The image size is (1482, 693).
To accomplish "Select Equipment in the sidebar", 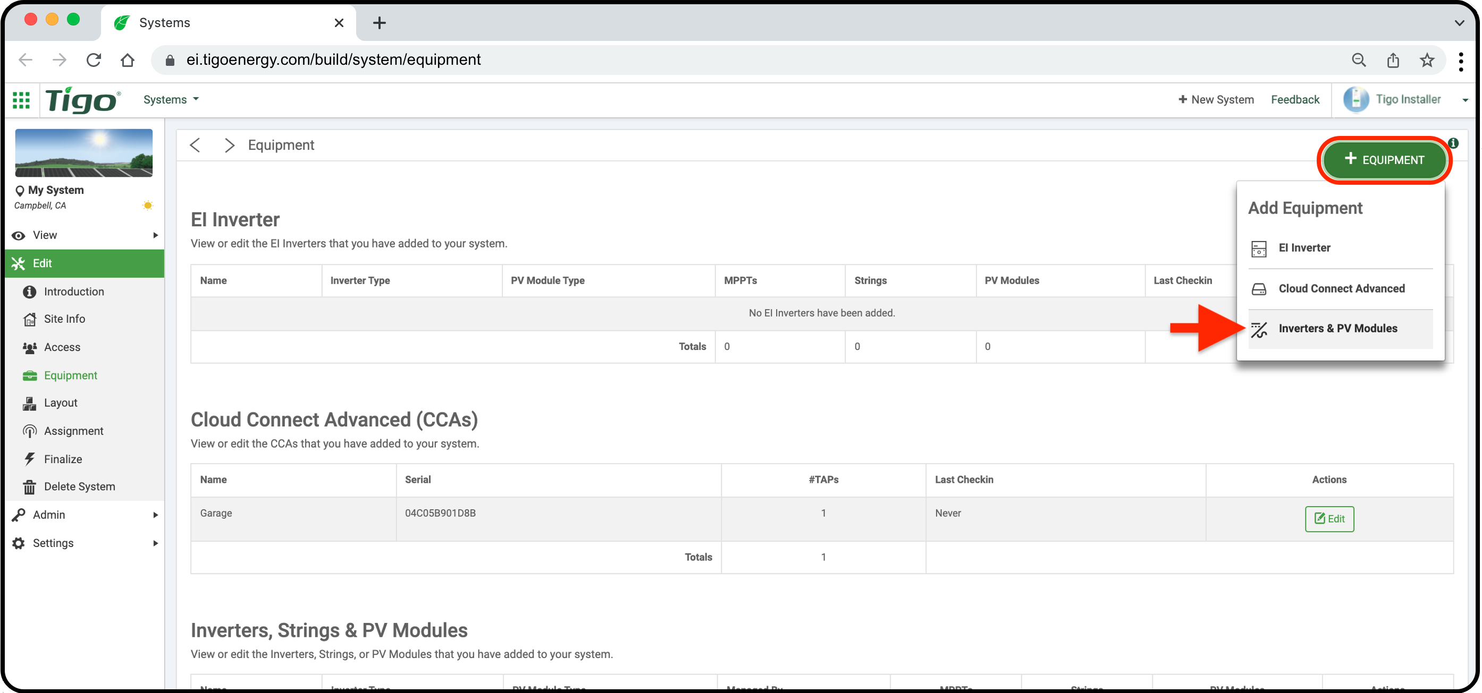I will 71,375.
